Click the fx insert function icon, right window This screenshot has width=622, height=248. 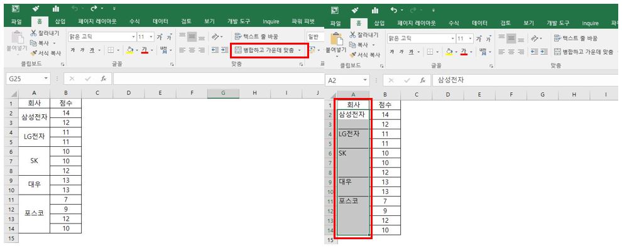coord(423,80)
